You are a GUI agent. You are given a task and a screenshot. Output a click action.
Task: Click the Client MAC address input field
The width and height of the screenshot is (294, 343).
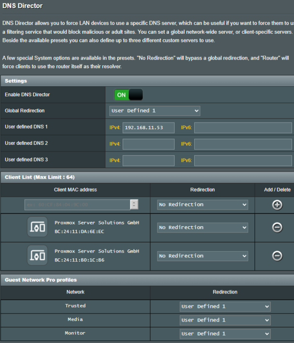coord(77,204)
